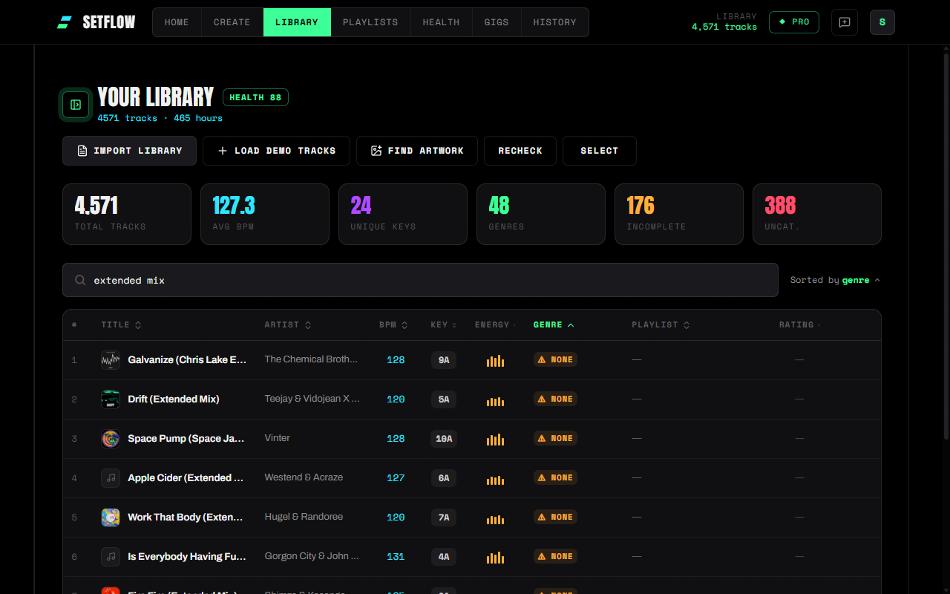Run the Recheck button
Viewport: 950px width, 594px height.
click(x=520, y=151)
